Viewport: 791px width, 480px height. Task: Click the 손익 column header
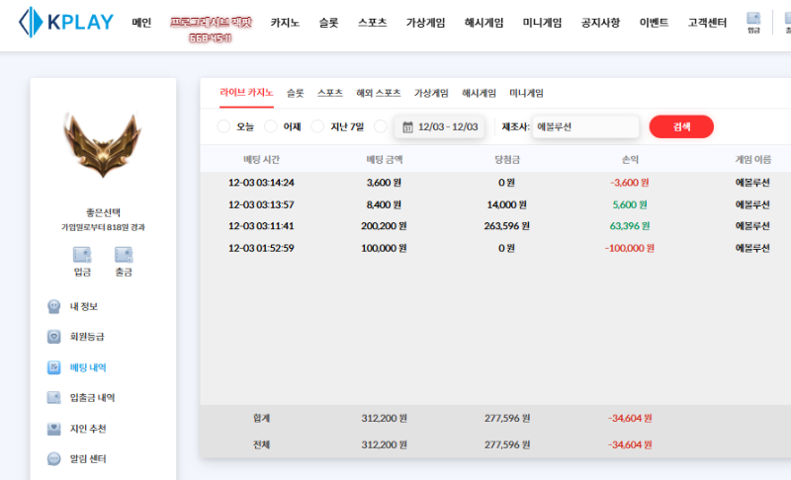click(x=630, y=159)
